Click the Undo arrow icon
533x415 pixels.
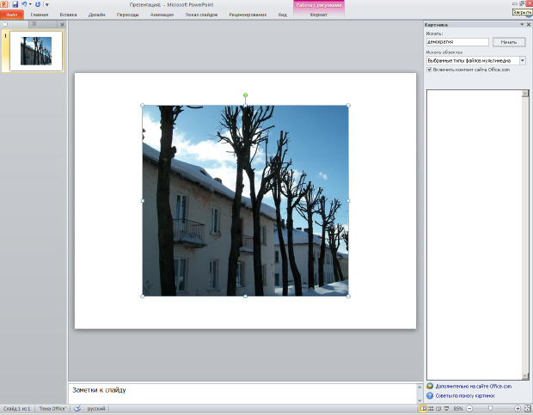pyautogui.click(x=26, y=4)
